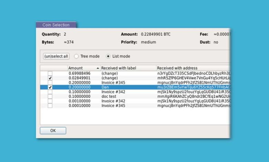269x162 pixels.
Task: Sort by Received with label column
Action: coord(128,68)
